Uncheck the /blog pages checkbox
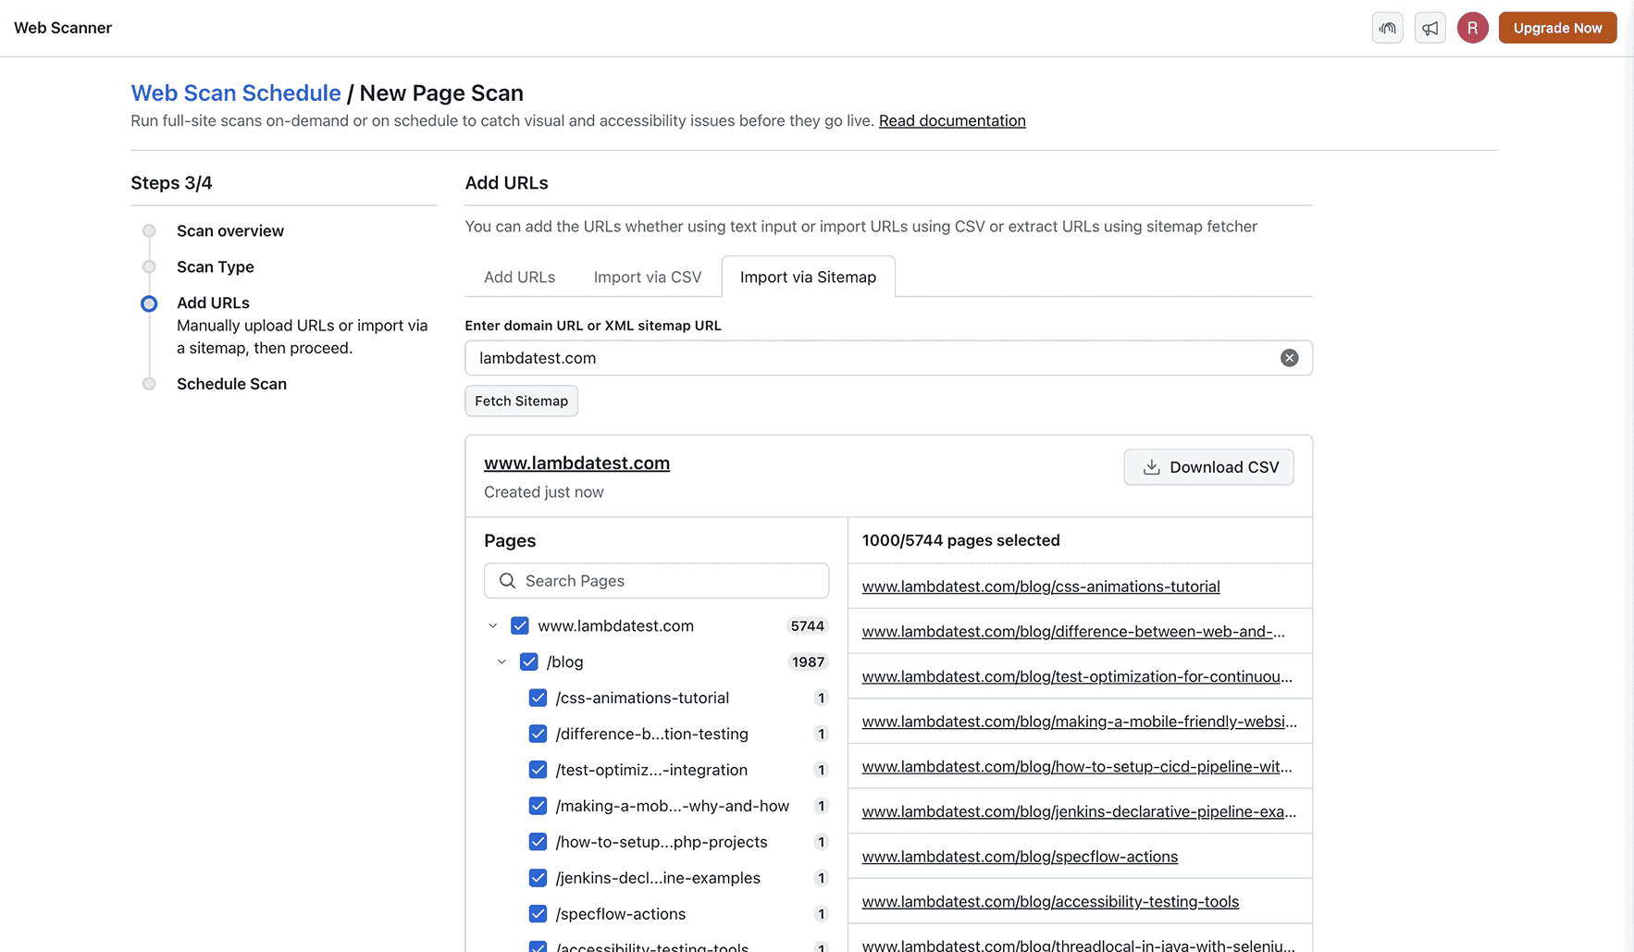This screenshot has height=952, width=1634. [x=528, y=661]
